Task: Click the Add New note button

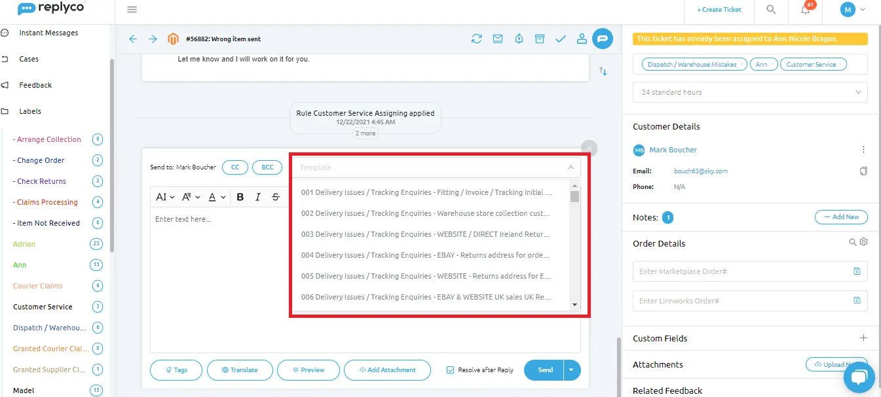Action: (841, 217)
